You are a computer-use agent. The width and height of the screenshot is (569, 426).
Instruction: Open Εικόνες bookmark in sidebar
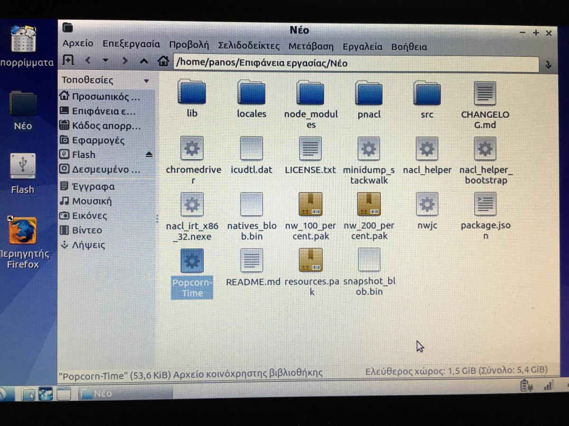coord(106,215)
